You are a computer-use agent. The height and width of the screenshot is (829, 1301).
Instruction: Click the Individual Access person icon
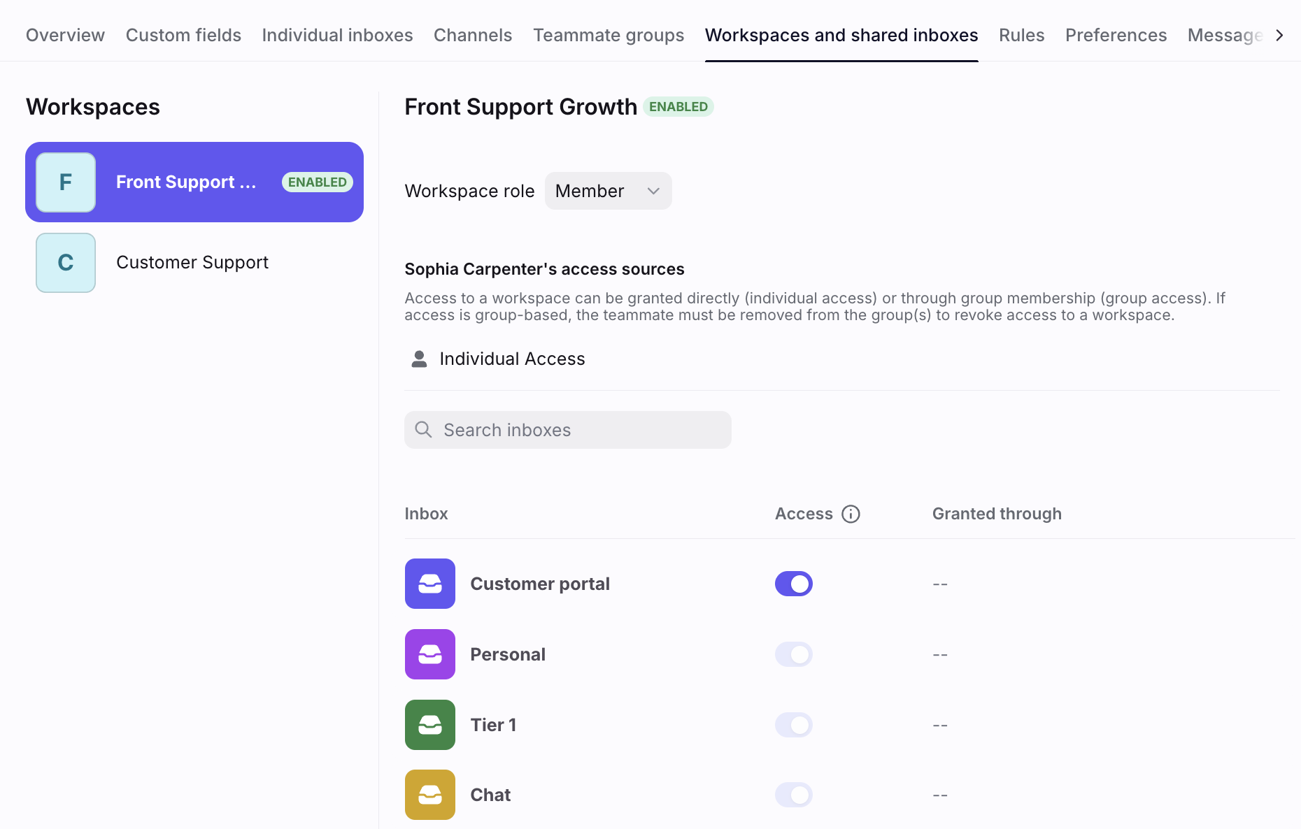(x=419, y=359)
